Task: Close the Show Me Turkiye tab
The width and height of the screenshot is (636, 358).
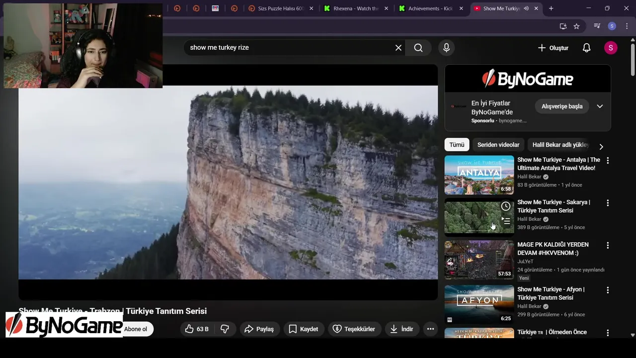Action: click(x=536, y=8)
